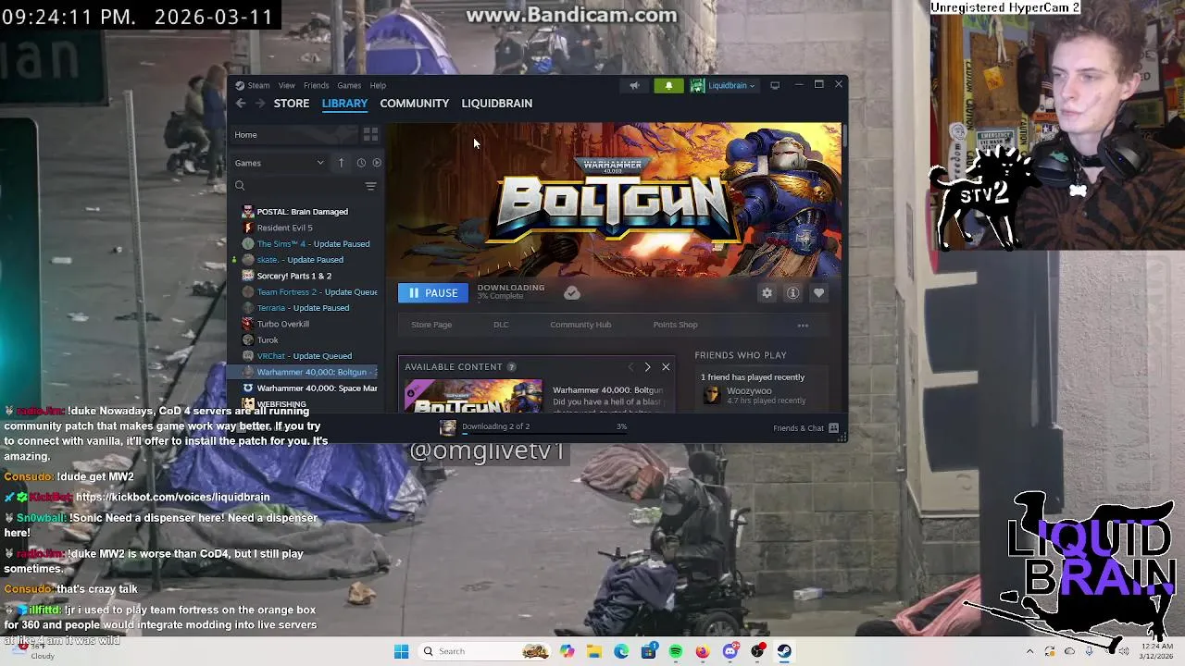
Task: Open Boltgun available content thumbnail
Action: tap(474, 396)
